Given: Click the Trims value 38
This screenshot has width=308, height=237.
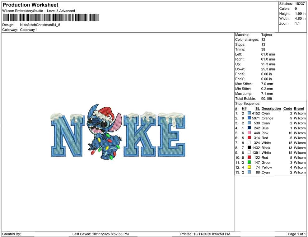Looking at the screenshot, I should [x=263, y=49].
